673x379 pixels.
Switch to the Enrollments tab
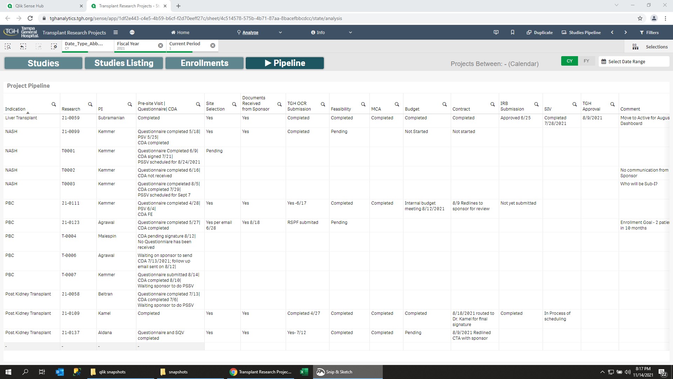204,63
